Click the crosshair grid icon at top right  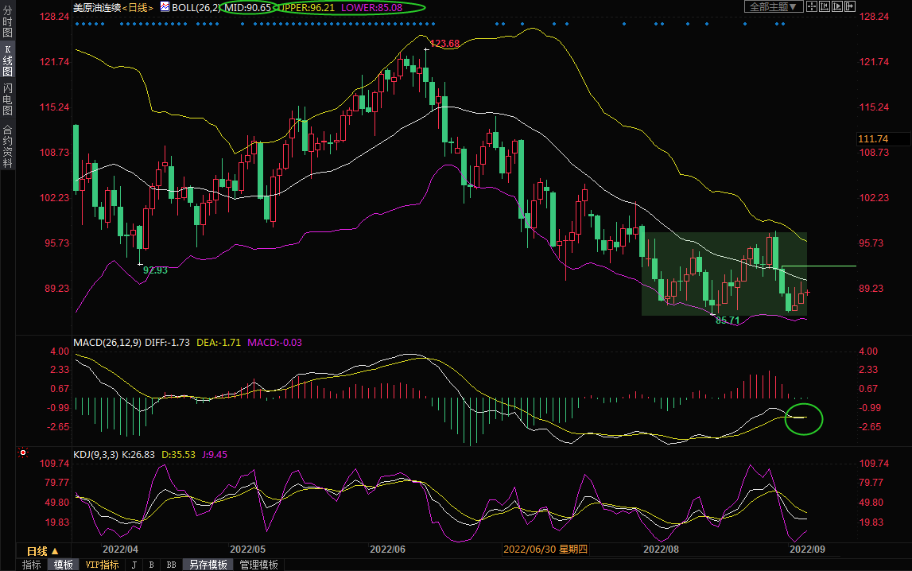(x=813, y=6)
